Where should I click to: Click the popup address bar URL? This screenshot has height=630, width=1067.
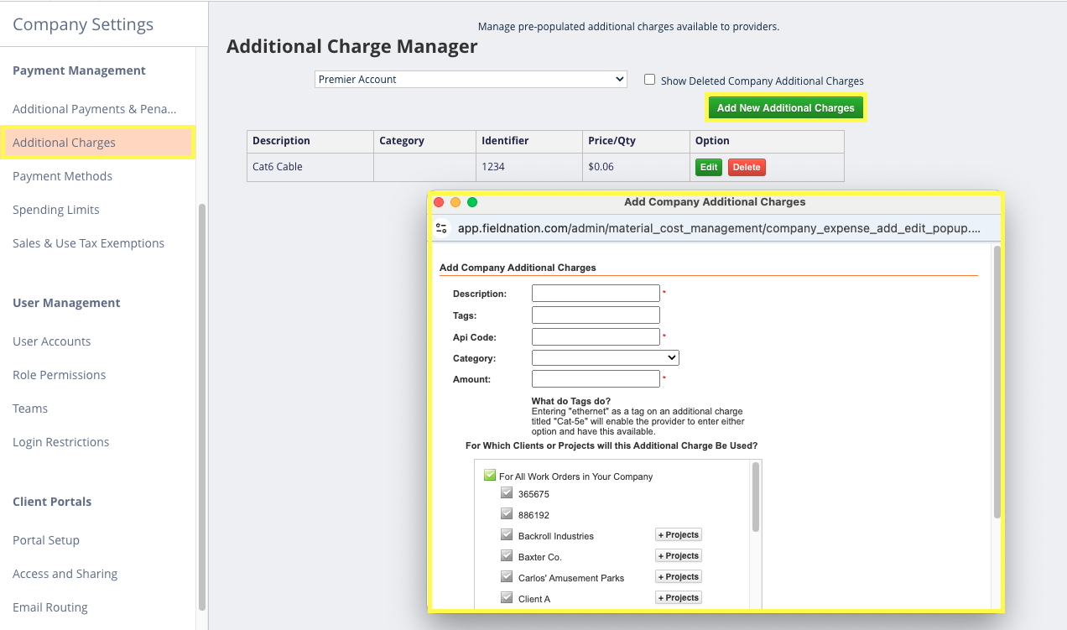[719, 228]
